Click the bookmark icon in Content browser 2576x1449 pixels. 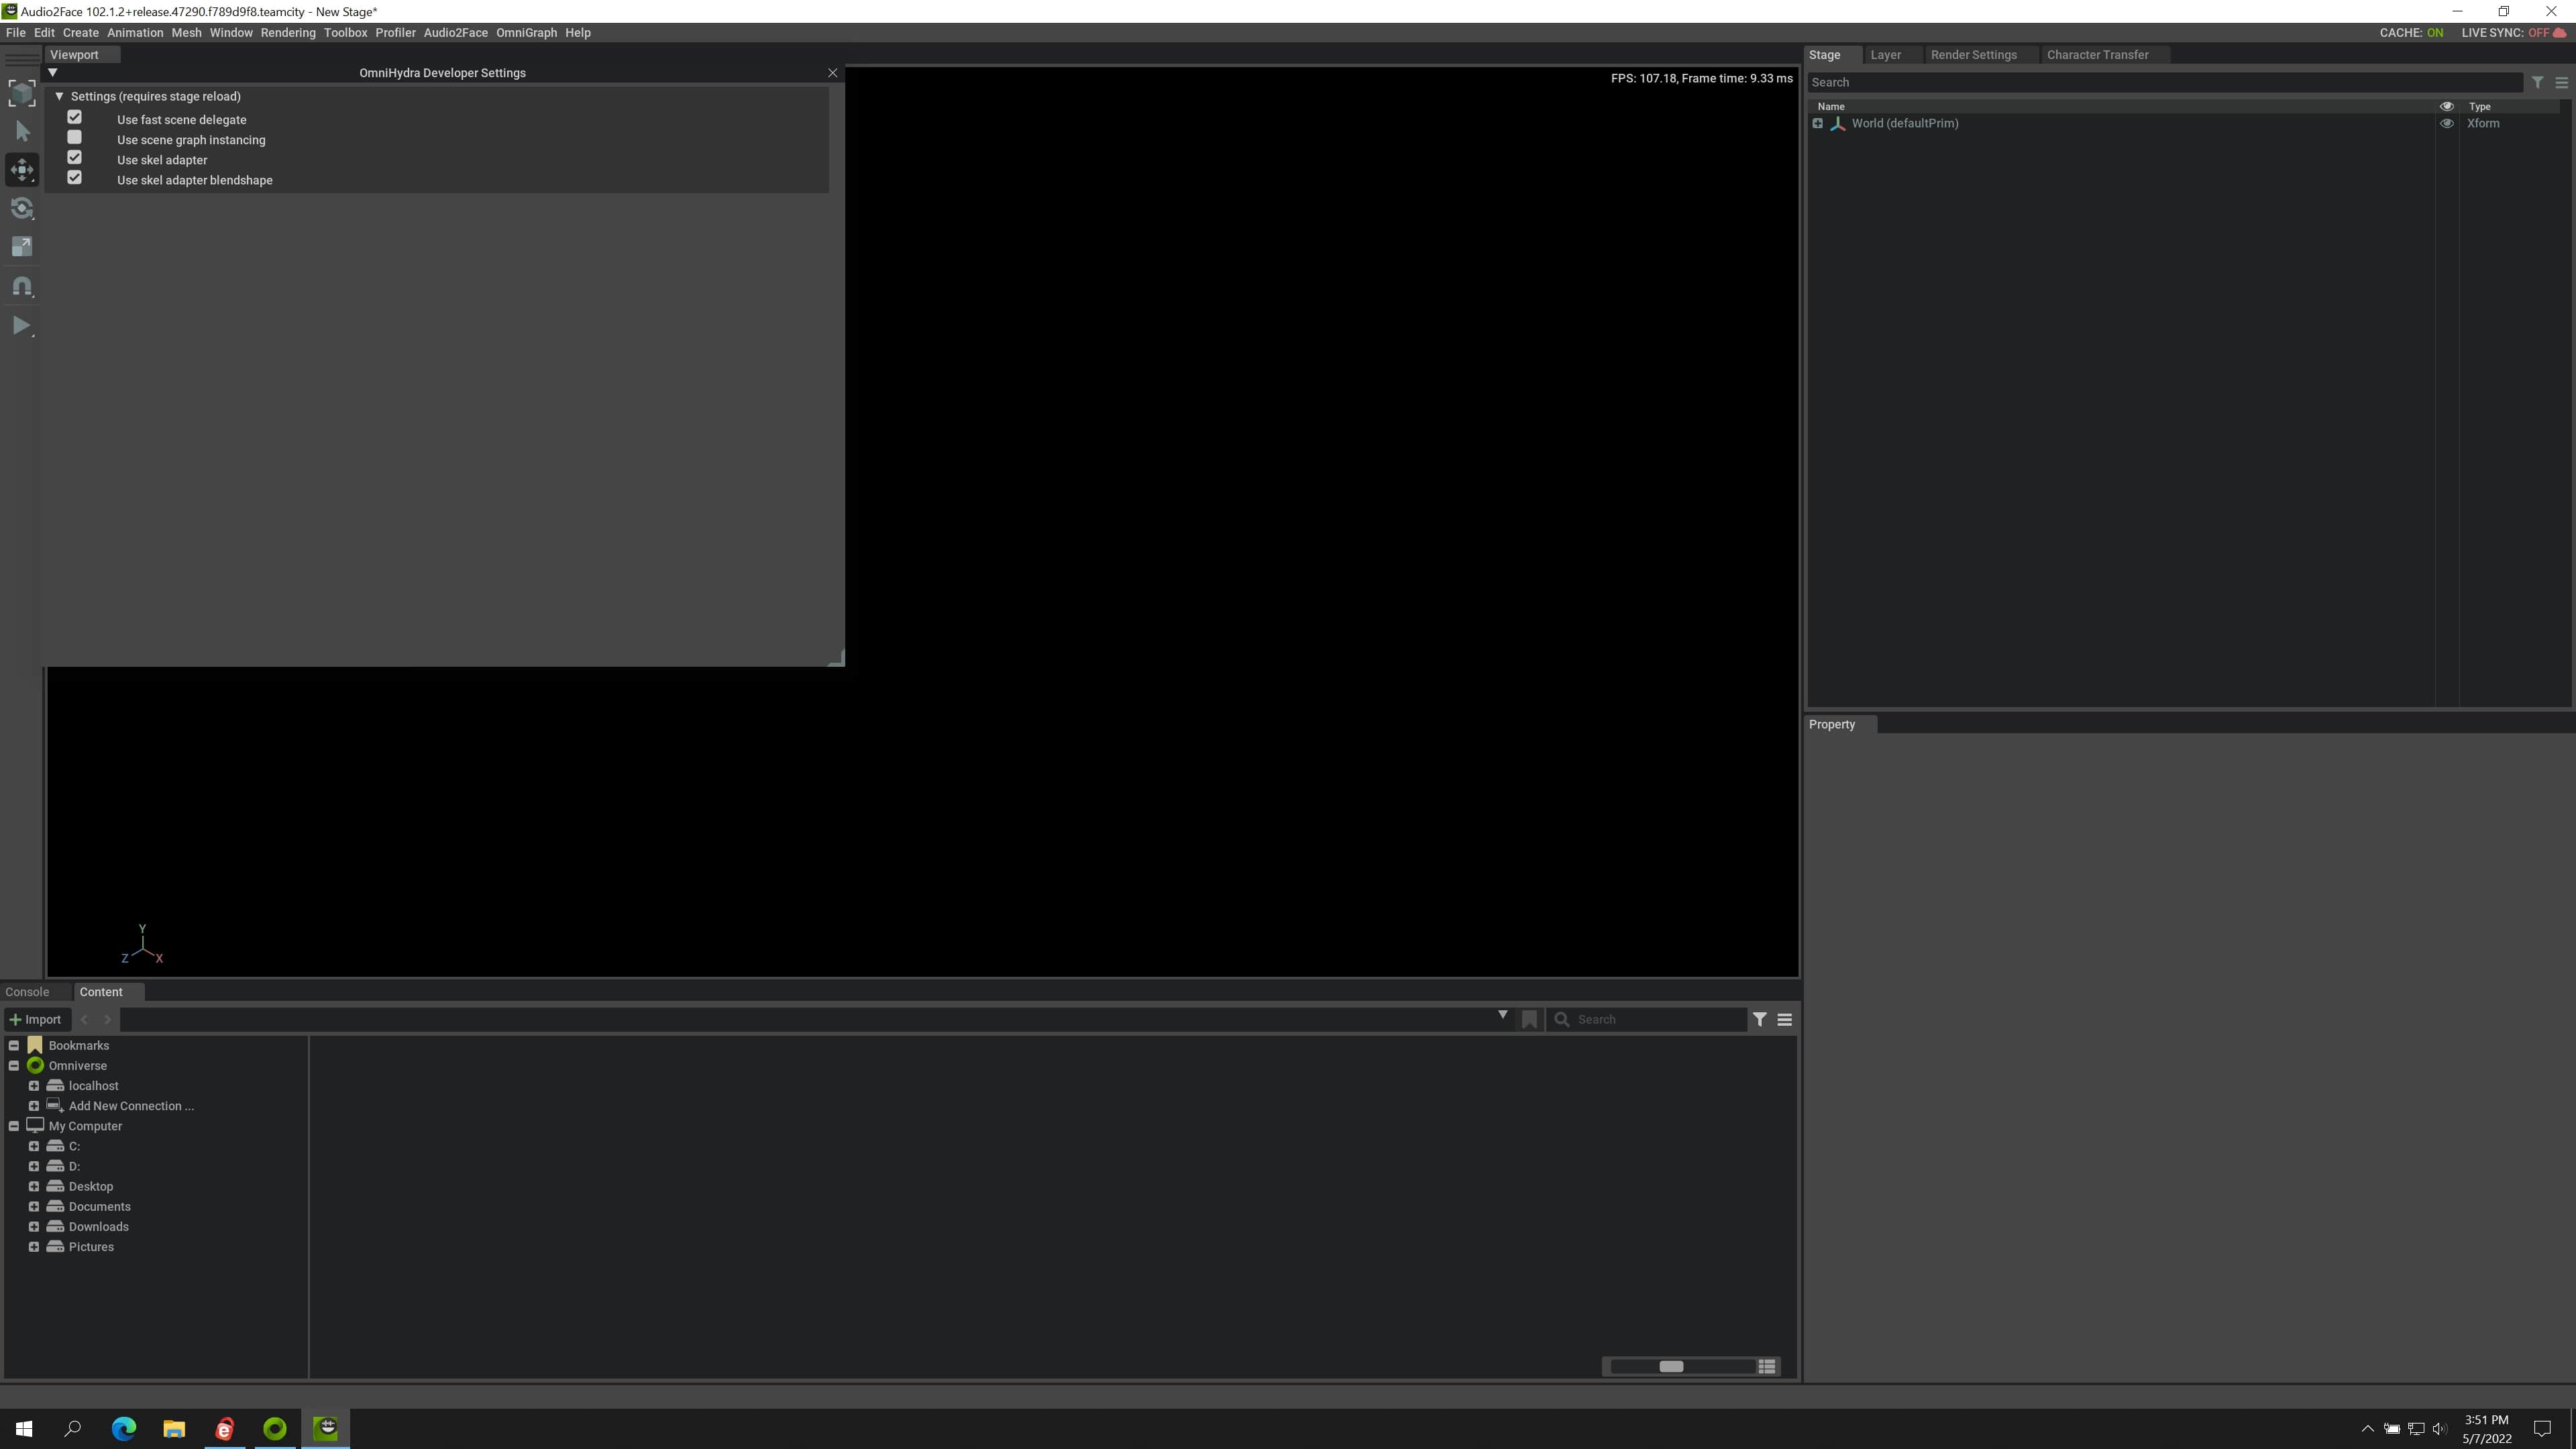click(x=1529, y=1019)
